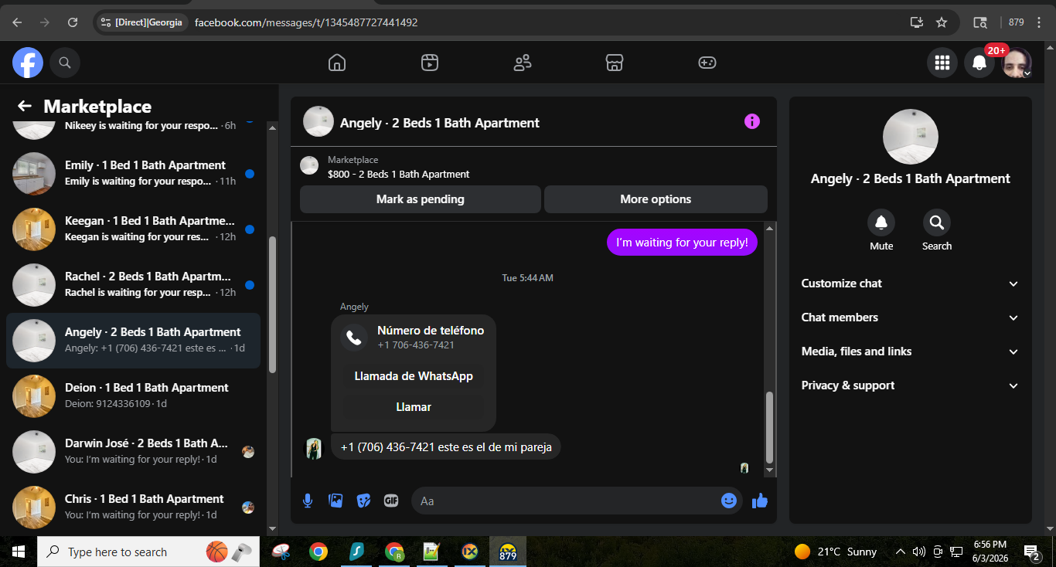This screenshot has width=1056, height=567.
Task: Open the Chrome three-dot menu
Action: pos(1040,22)
